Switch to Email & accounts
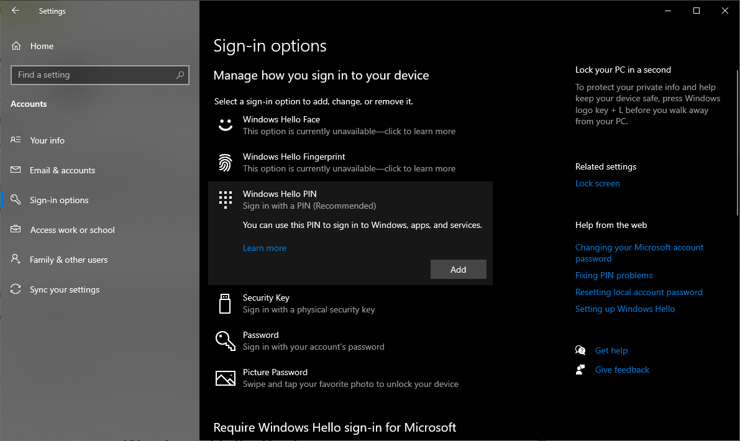This screenshot has height=441, width=740. [63, 170]
